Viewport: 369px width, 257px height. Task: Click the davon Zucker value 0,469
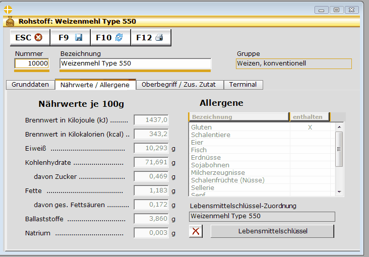pyautogui.click(x=151, y=176)
